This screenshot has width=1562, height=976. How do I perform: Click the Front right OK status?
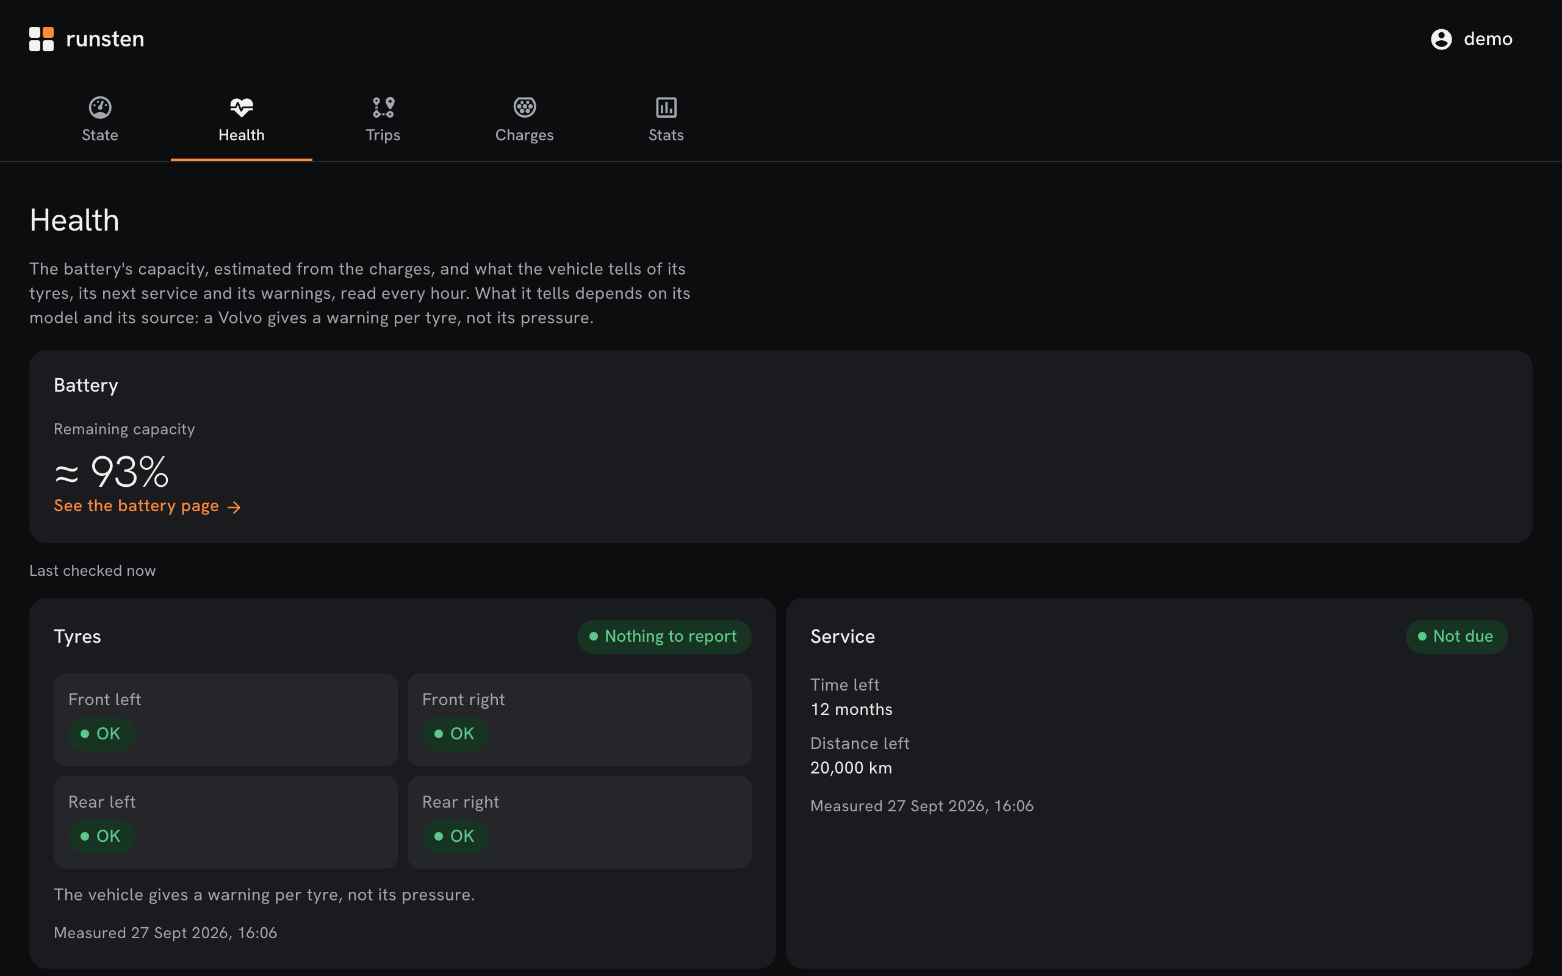[455, 734]
